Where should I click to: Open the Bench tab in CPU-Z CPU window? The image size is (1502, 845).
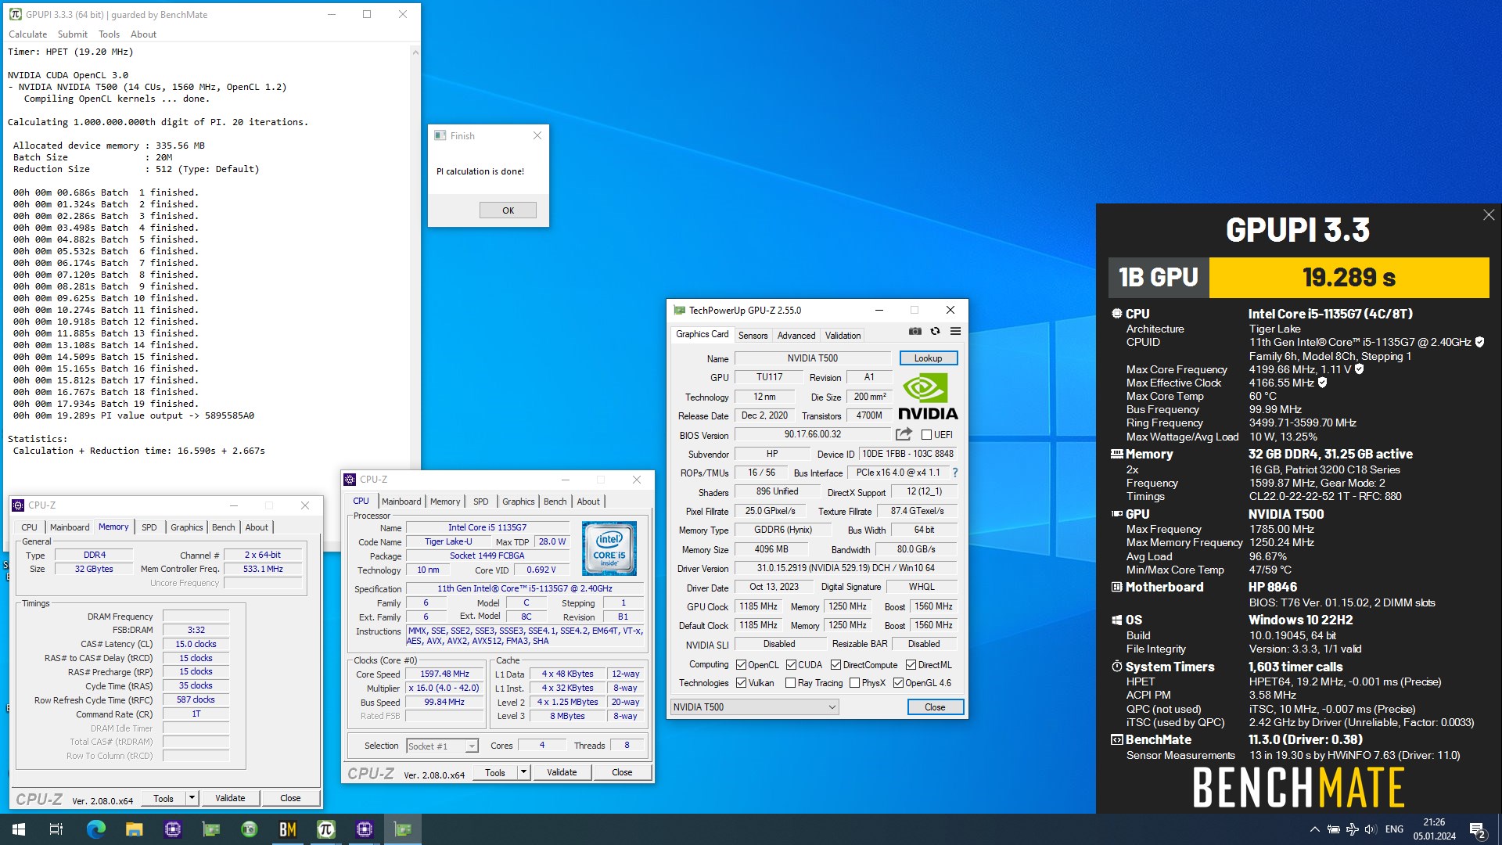[x=555, y=502]
